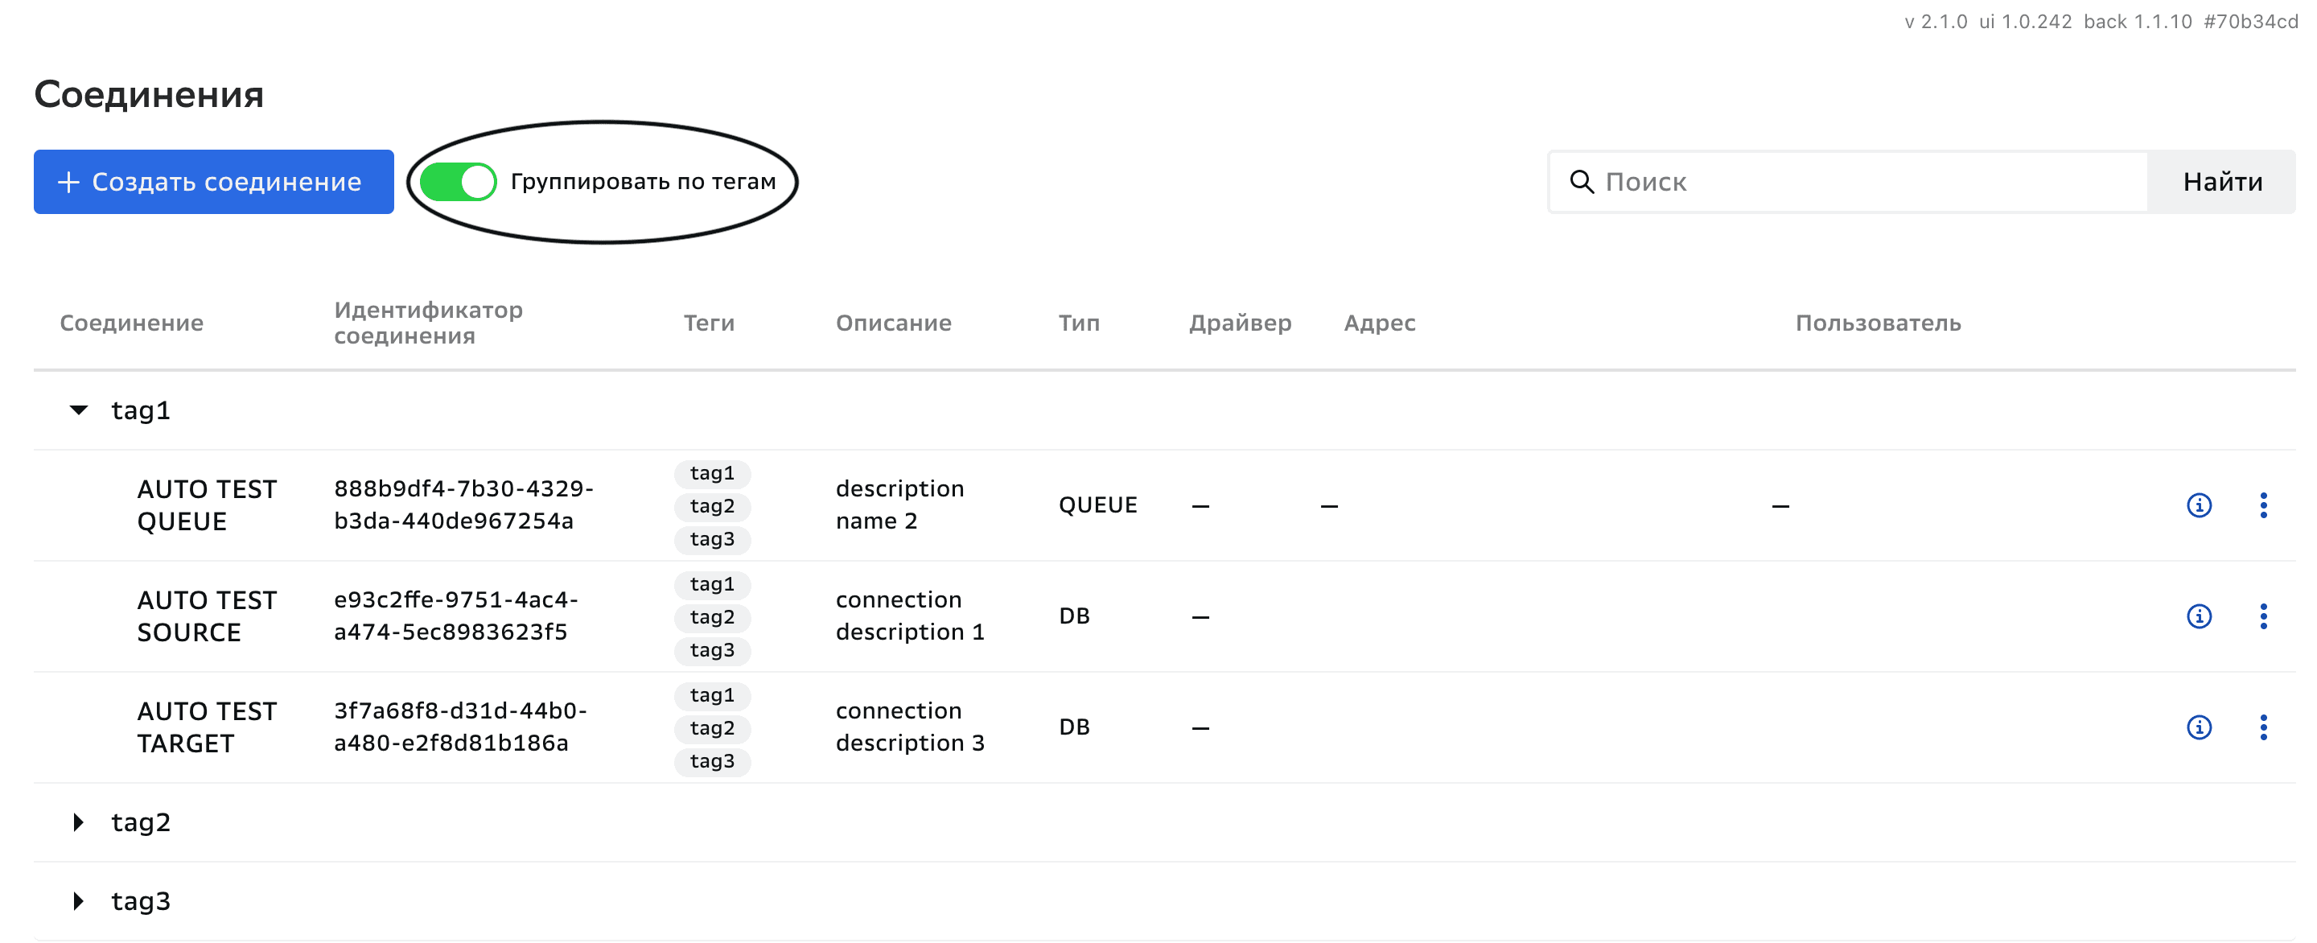
Task: Expand the tag3 group
Action: click(x=79, y=900)
